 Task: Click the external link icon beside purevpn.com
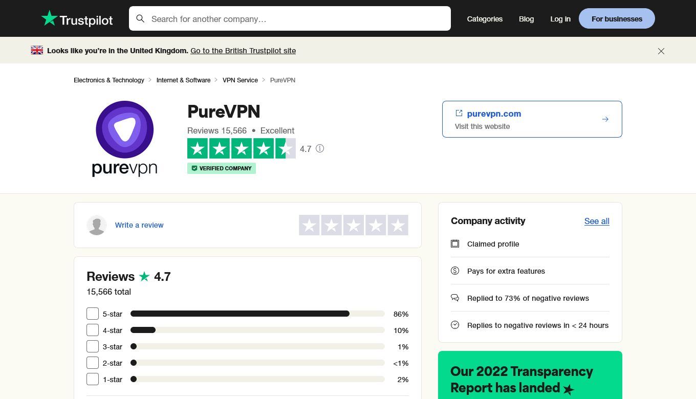[x=459, y=113]
